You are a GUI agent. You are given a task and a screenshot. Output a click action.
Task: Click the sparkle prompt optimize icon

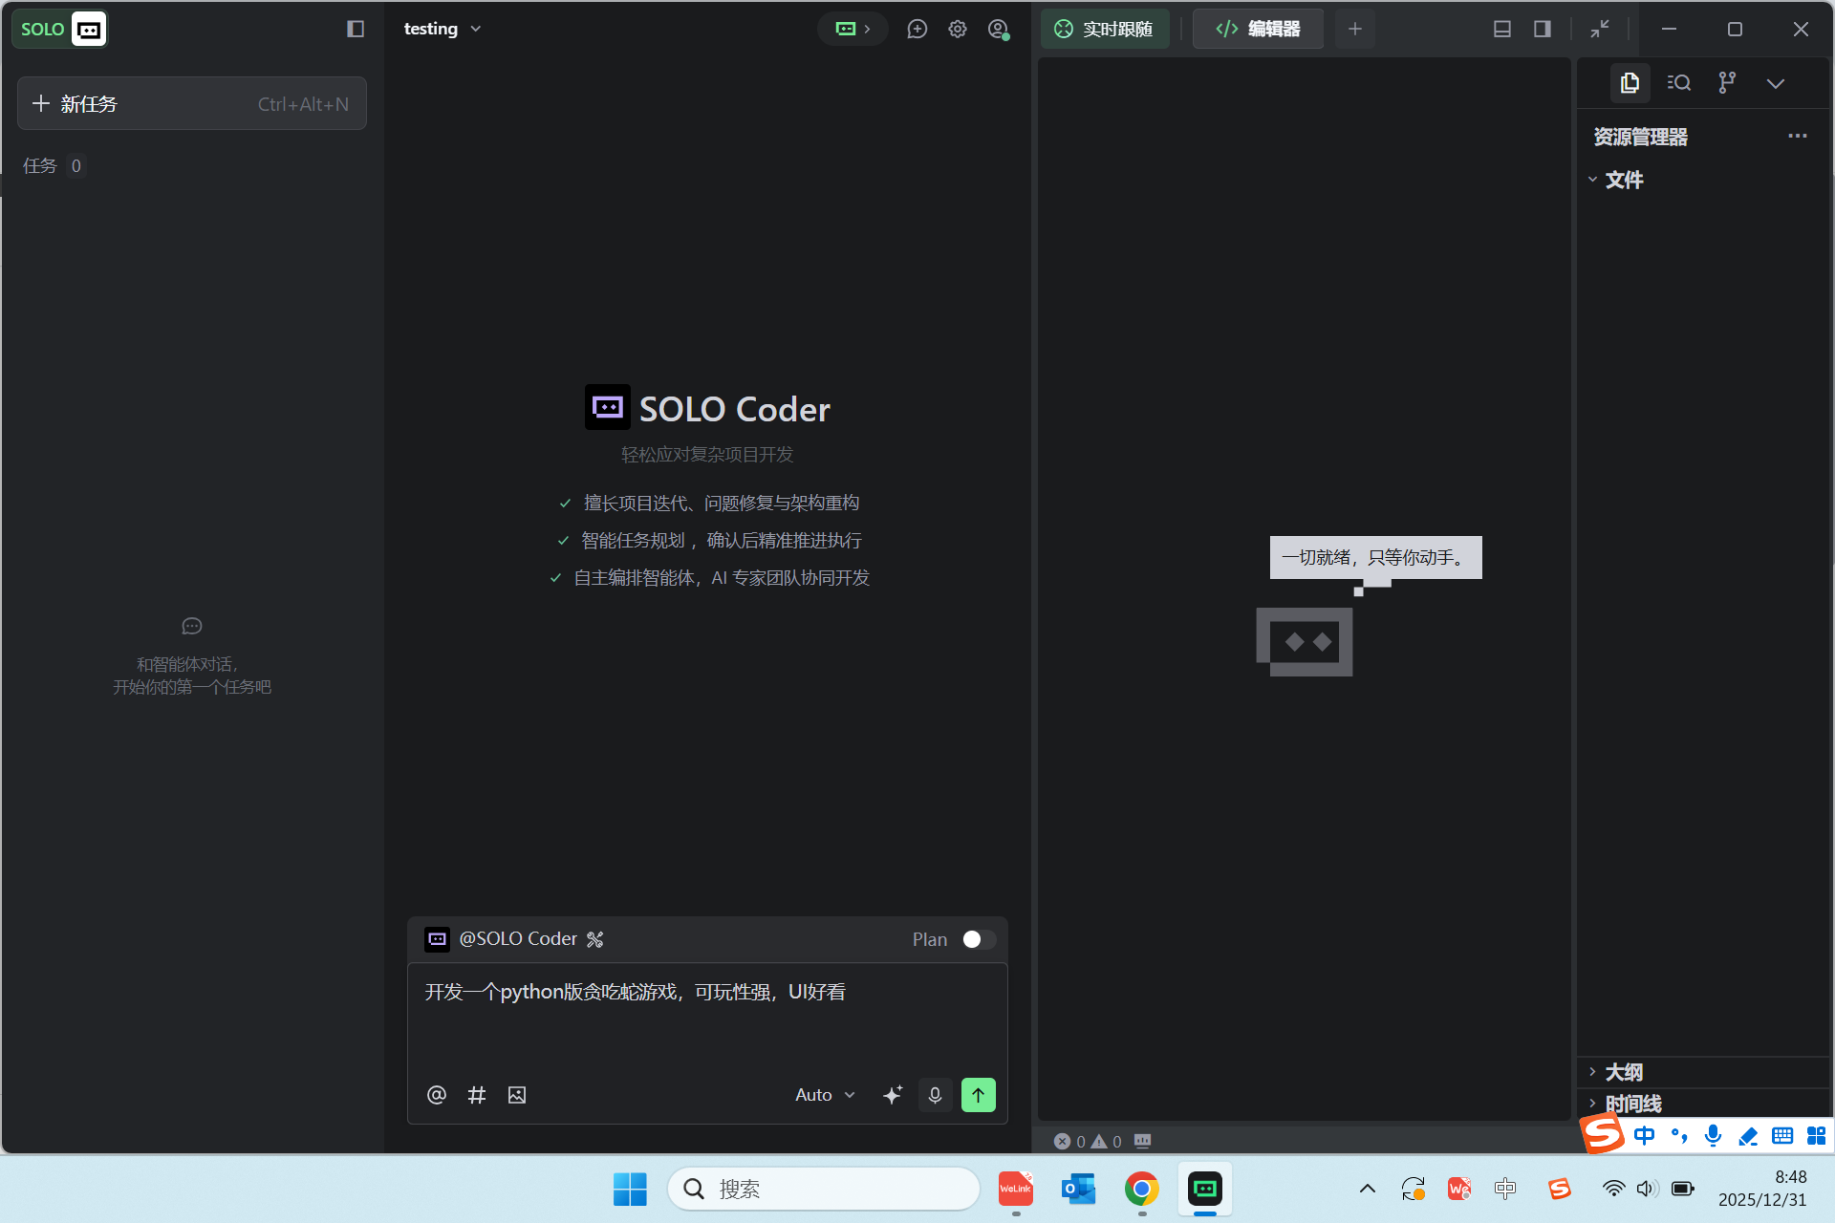pyautogui.click(x=893, y=1095)
